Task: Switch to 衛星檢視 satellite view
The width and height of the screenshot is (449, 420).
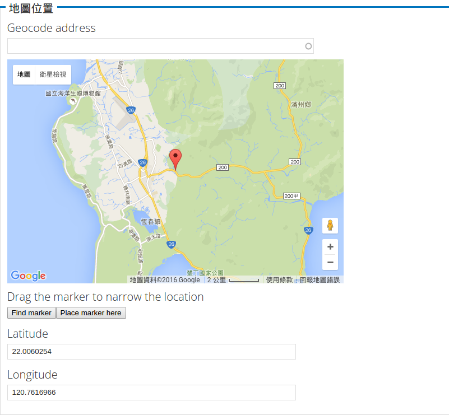Action: [53, 74]
